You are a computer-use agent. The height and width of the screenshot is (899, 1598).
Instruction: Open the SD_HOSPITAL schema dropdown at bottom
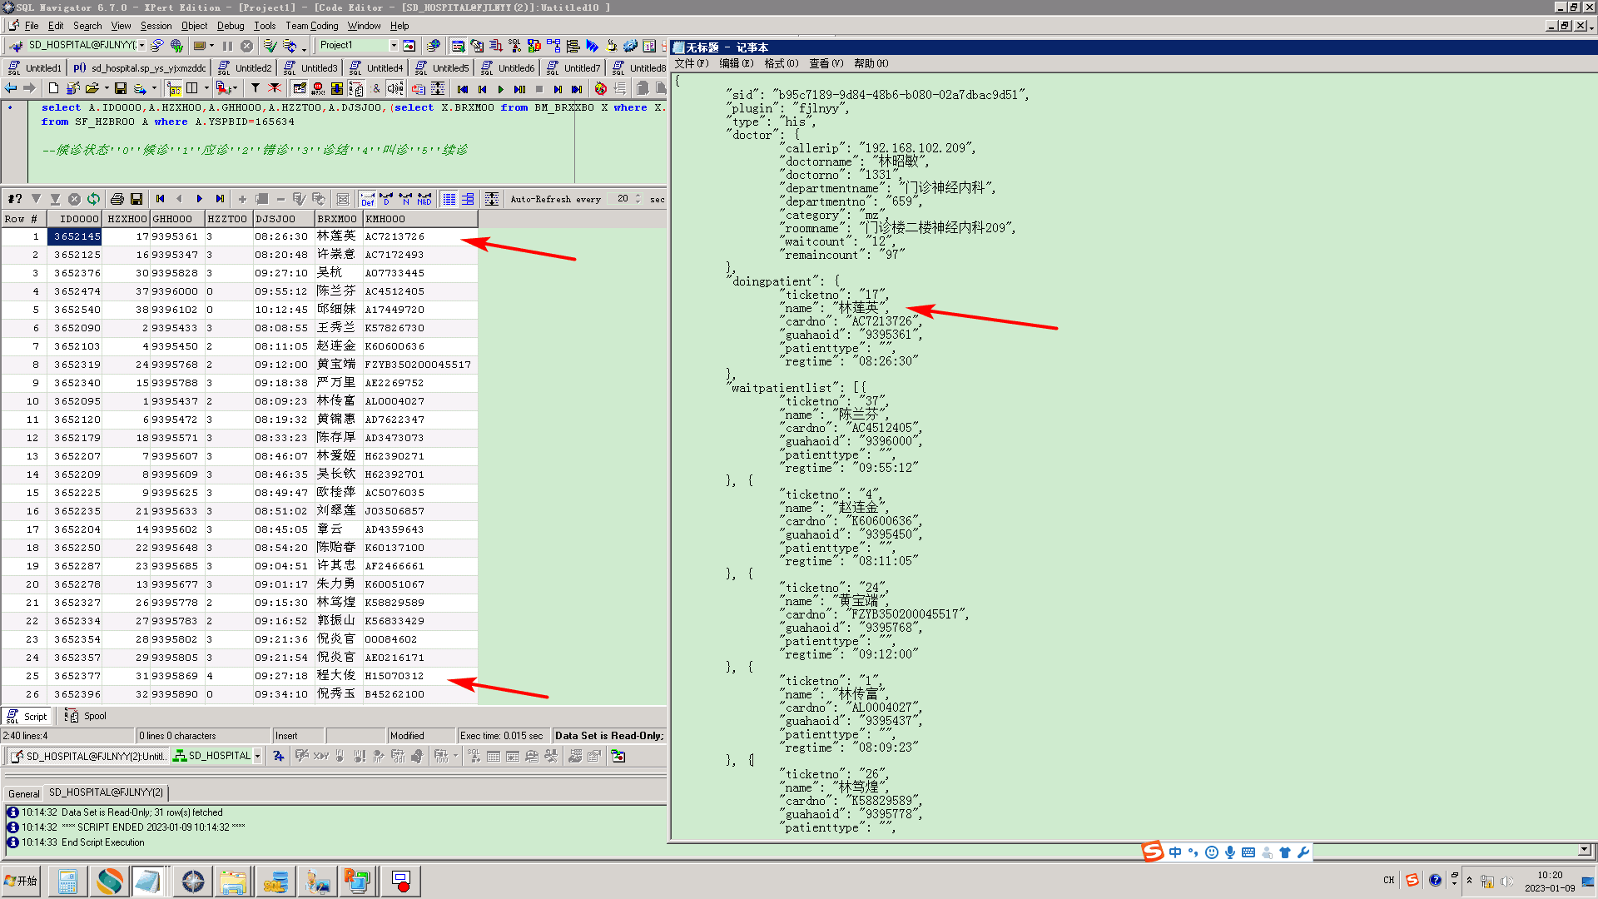click(258, 756)
